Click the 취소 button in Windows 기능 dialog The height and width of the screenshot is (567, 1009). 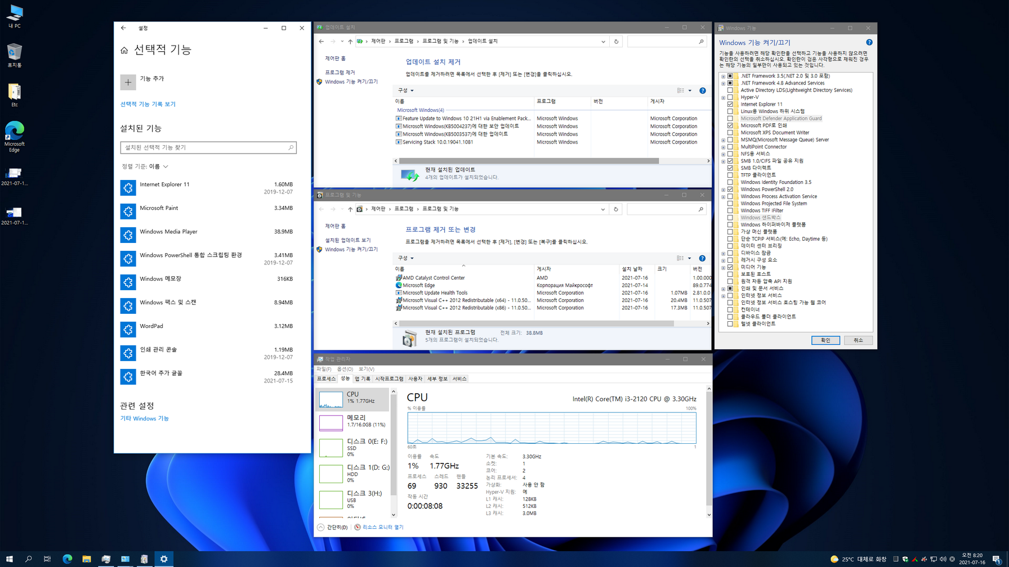coord(858,340)
